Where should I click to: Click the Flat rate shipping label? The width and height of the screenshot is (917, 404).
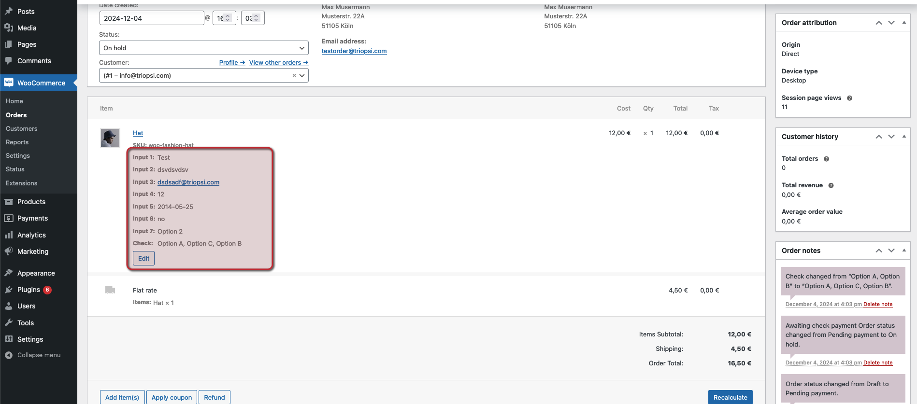click(145, 291)
